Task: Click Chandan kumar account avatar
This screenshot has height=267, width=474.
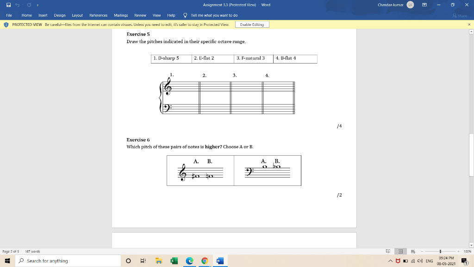Action: [410, 5]
